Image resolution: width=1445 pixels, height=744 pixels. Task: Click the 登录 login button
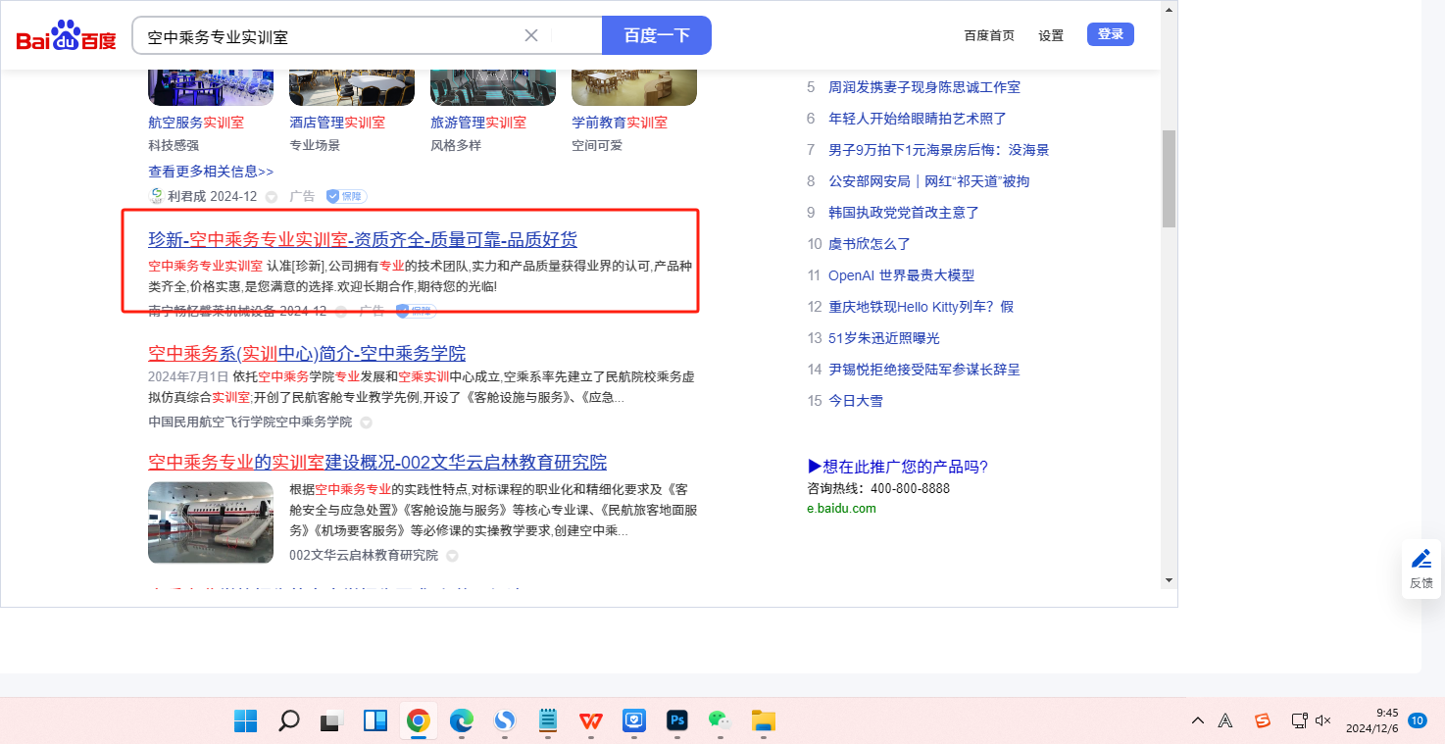click(1110, 34)
